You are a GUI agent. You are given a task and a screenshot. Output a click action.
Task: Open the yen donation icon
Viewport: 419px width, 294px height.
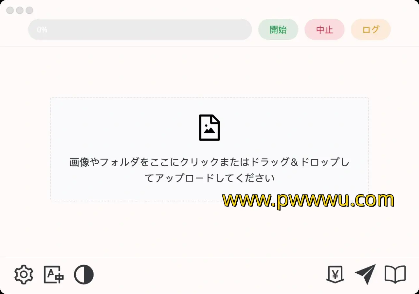click(335, 274)
